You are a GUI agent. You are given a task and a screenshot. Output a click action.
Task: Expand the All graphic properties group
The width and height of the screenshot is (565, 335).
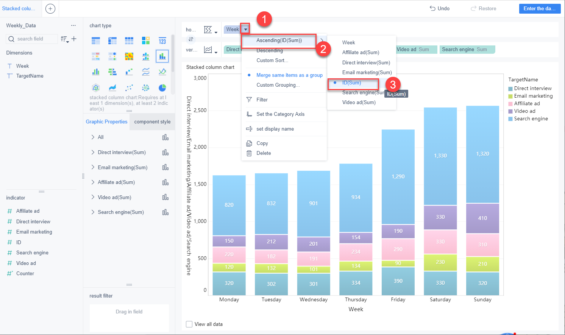93,137
